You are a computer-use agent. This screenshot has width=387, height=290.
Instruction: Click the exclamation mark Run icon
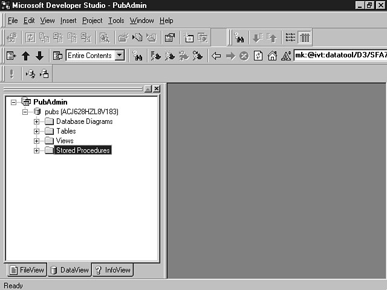(11, 74)
